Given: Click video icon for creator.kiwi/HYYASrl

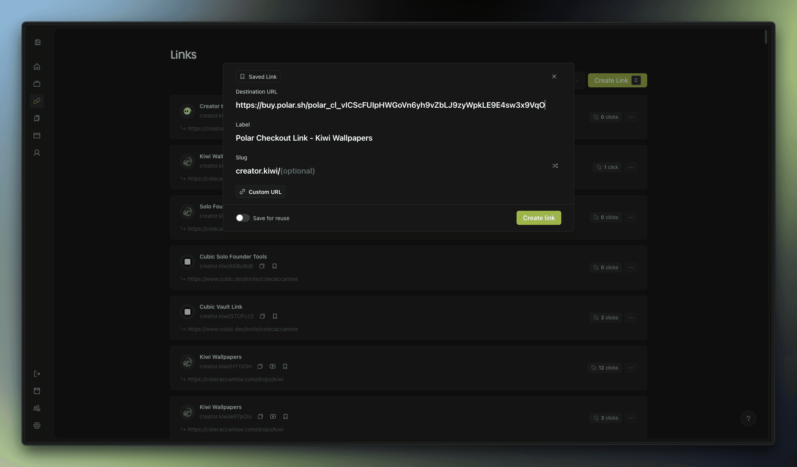Looking at the screenshot, I should click(x=273, y=366).
